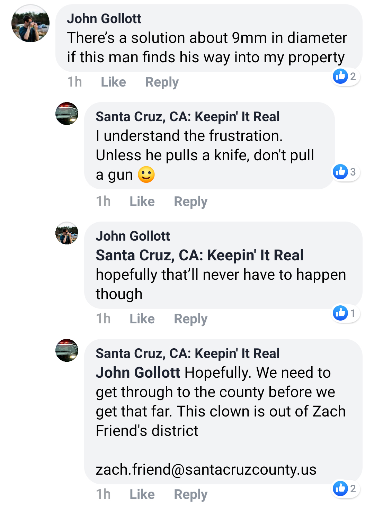
Task: Like the 'hopefully that'll never have to happen' reply
Action: [x=142, y=319]
